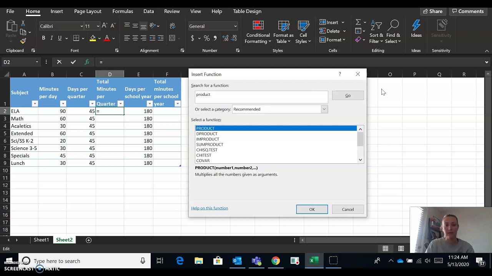The height and width of the screenshot is (276, 492).
Task: Click the function list scroll down arrow
Action: click(360, 160)
